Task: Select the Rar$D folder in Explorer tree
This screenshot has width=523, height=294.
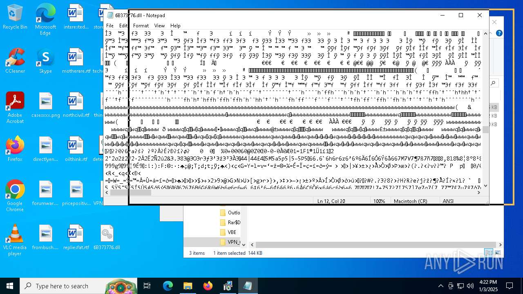Action: click(230, 223)
